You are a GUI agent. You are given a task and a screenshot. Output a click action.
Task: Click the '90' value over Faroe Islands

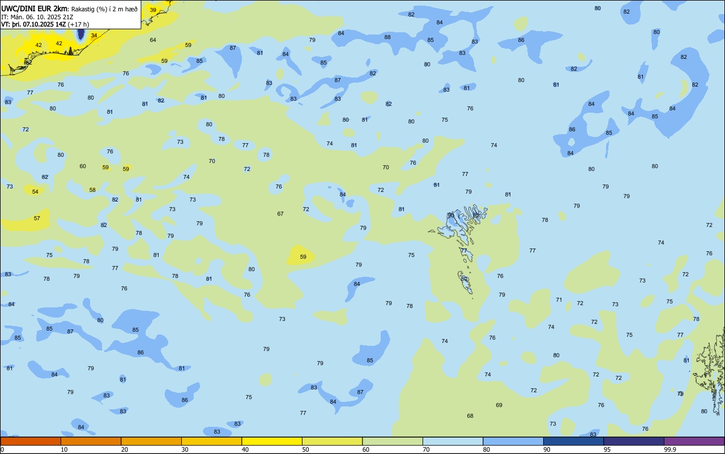[x=451, y=216]
